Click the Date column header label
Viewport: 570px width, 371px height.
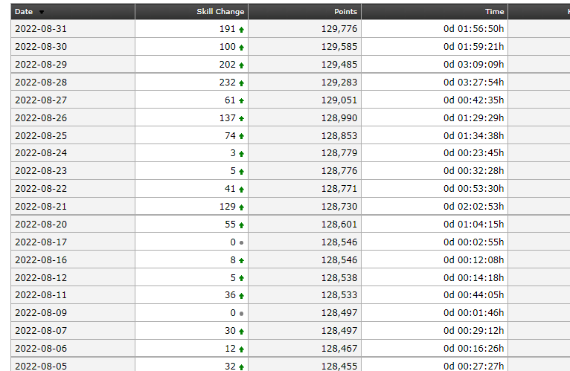(24, 12)
